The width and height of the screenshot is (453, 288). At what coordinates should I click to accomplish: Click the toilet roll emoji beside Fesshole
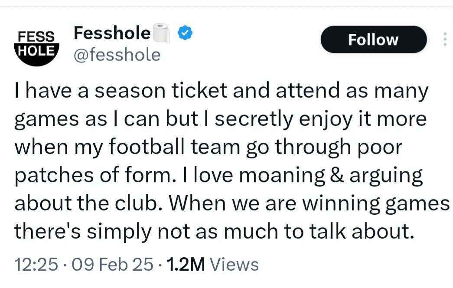point(161,33)
